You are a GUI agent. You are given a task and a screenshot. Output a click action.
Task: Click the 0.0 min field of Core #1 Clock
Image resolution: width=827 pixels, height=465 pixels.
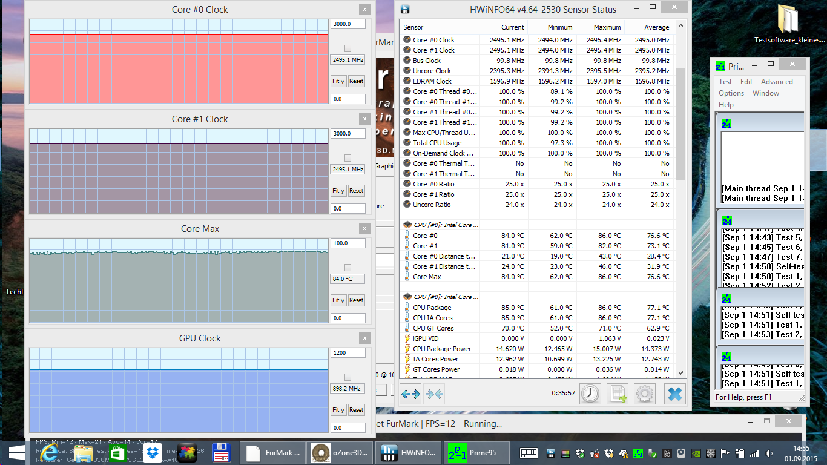348,209
